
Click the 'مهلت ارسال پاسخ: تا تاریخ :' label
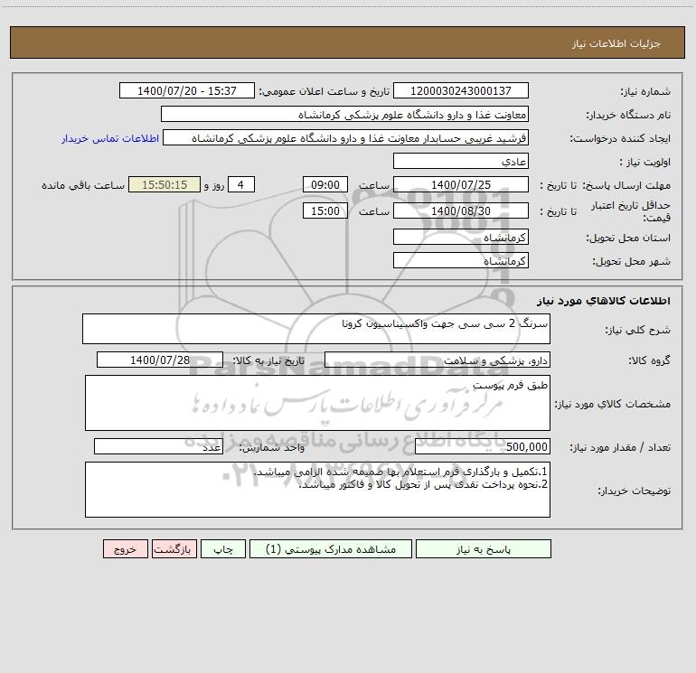(x=605, y=185)
